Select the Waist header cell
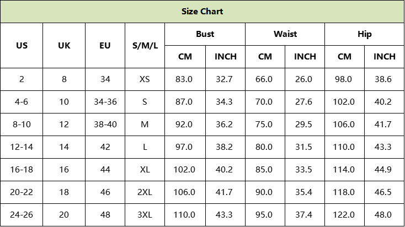This screenshot has height=227, width=405. click(285, 34)
